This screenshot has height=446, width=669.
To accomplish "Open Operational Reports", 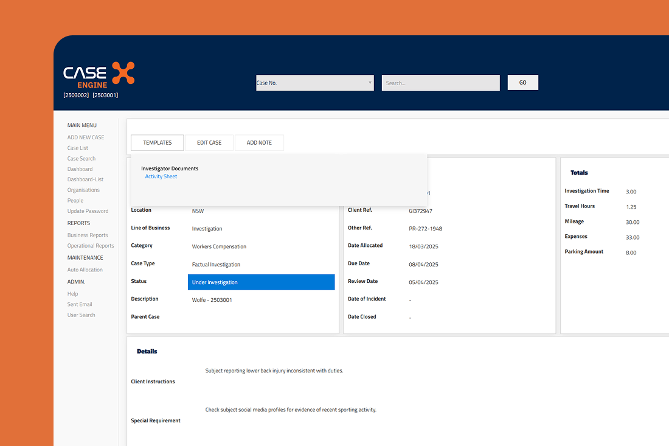I will tap(91, 246).
